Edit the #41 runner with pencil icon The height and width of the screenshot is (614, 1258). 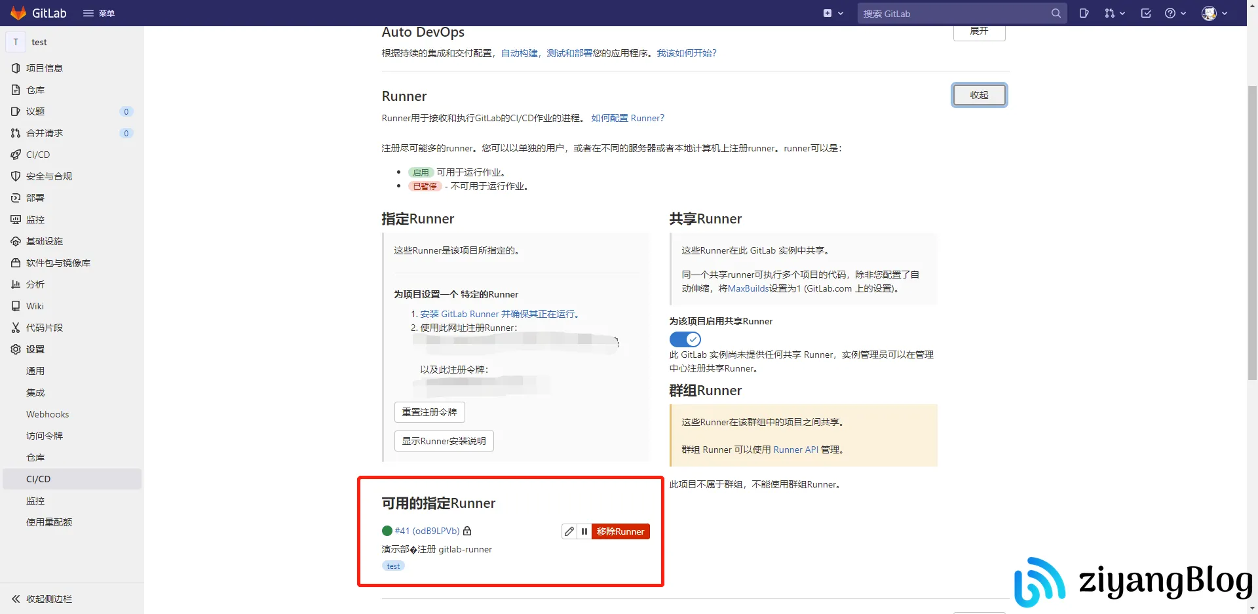tap(569, 531)
